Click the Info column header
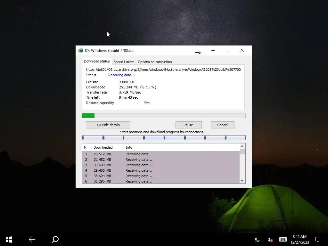 180,147
